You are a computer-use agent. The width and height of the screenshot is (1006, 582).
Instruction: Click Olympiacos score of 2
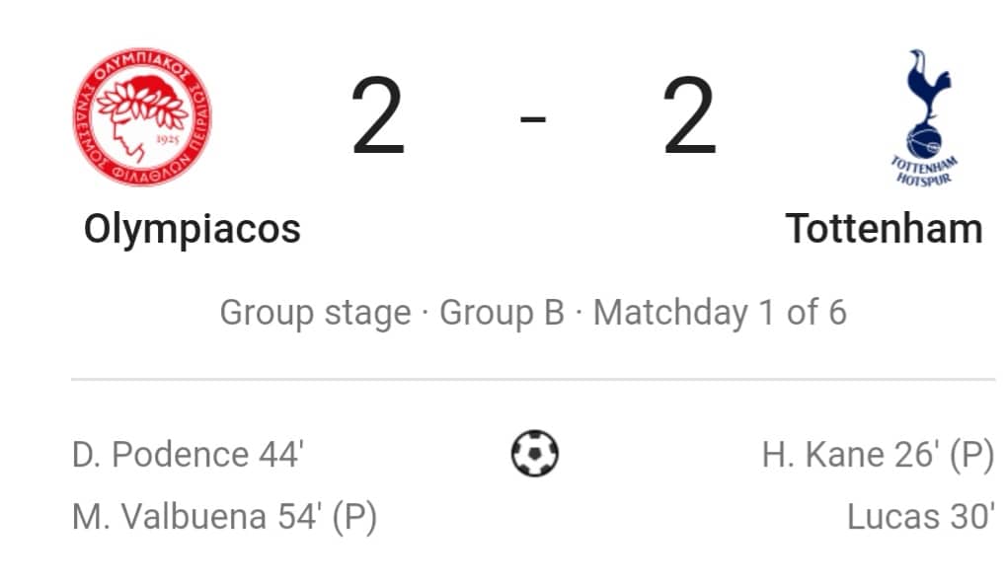[x=378, y=116]
